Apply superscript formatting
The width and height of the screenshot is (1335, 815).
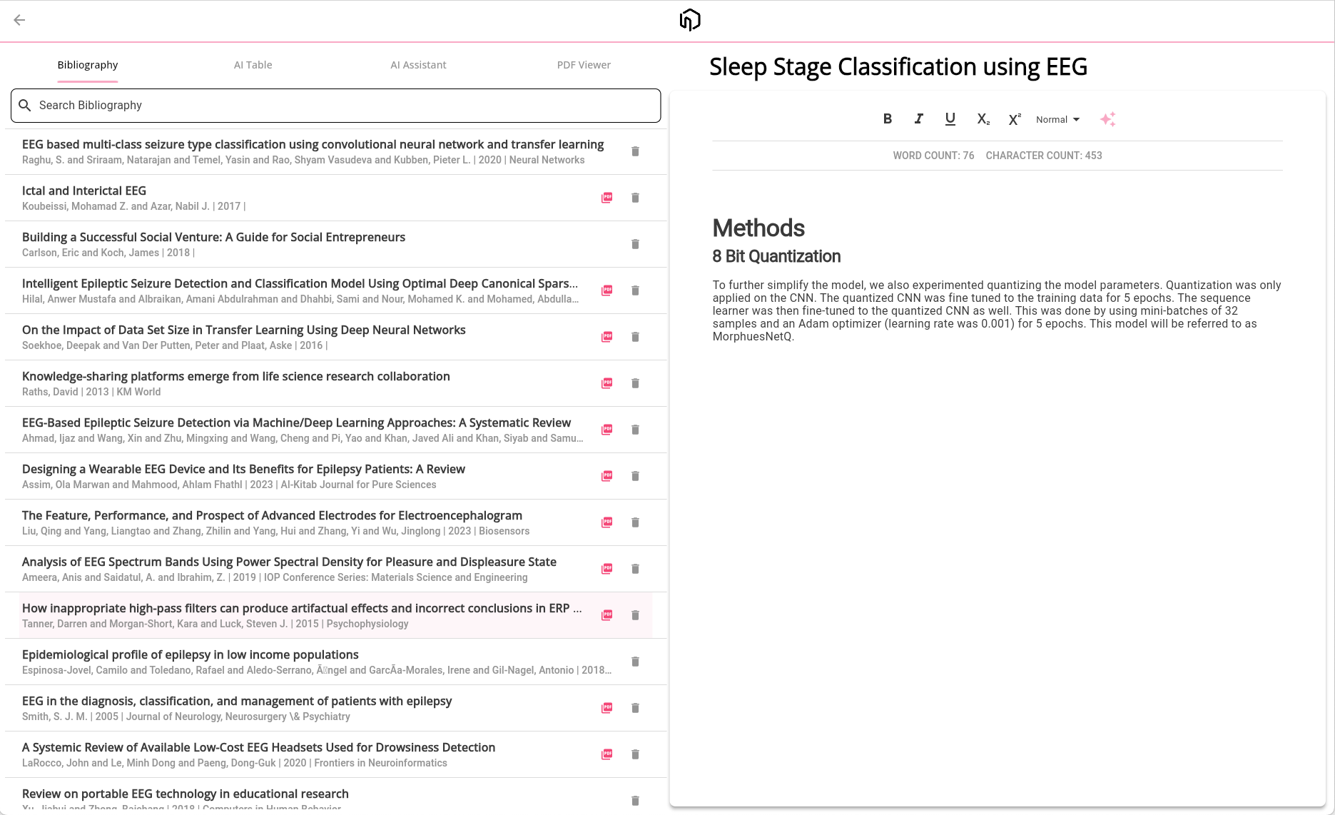(x=1014, y=119)
